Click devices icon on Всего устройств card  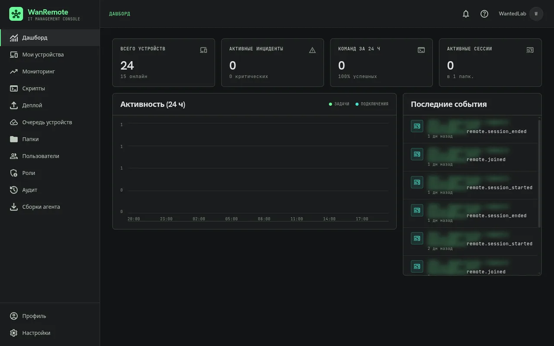[x=203, y=50]
